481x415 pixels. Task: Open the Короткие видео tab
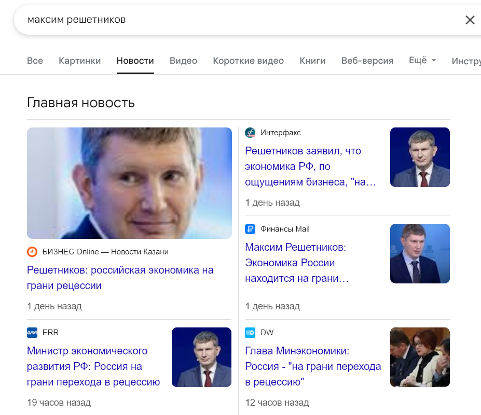click(248, 61)
